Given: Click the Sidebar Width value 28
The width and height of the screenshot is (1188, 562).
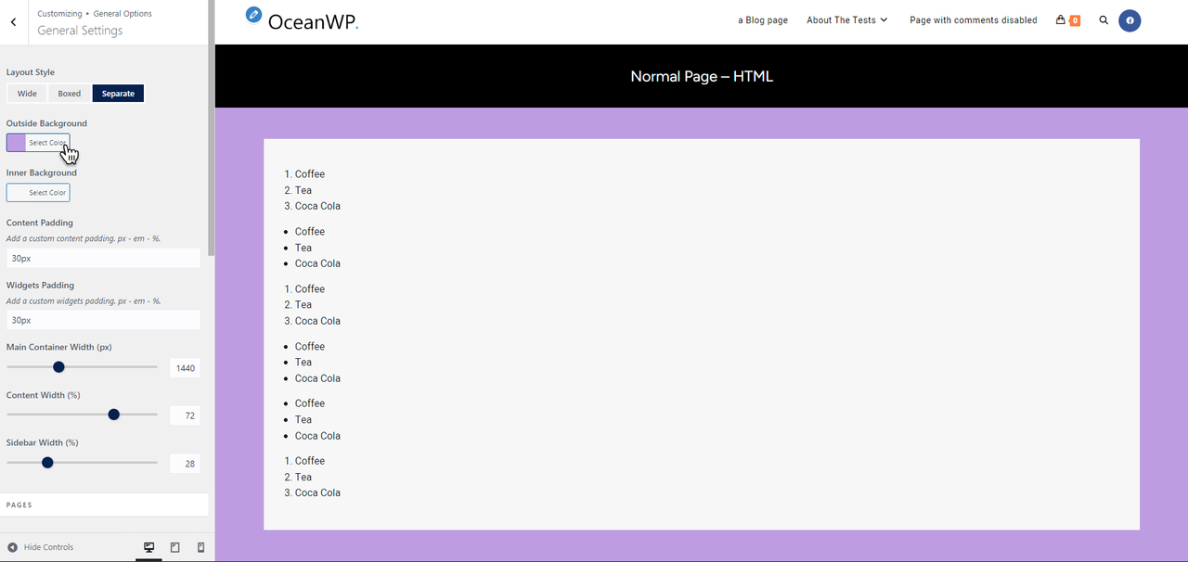Looking at the screenshot, I should (x=186, y=464).
